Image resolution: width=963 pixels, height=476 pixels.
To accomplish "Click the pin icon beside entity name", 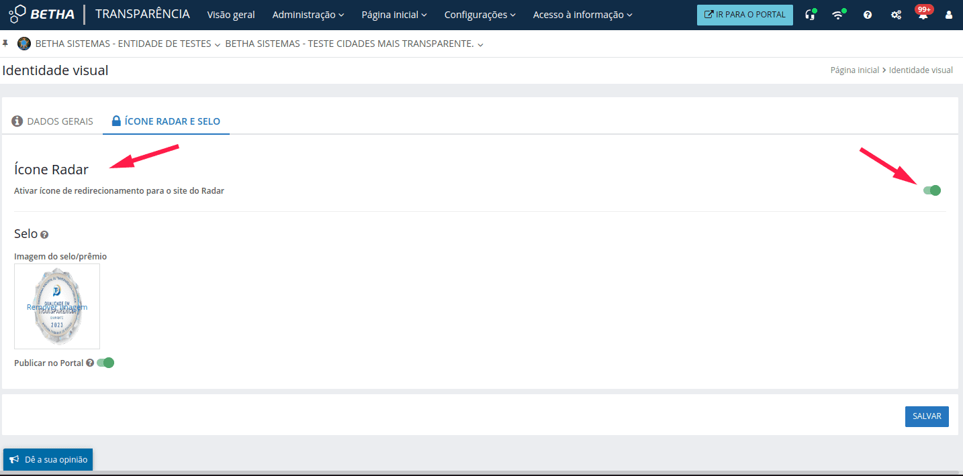I will (x=6, y=44).
